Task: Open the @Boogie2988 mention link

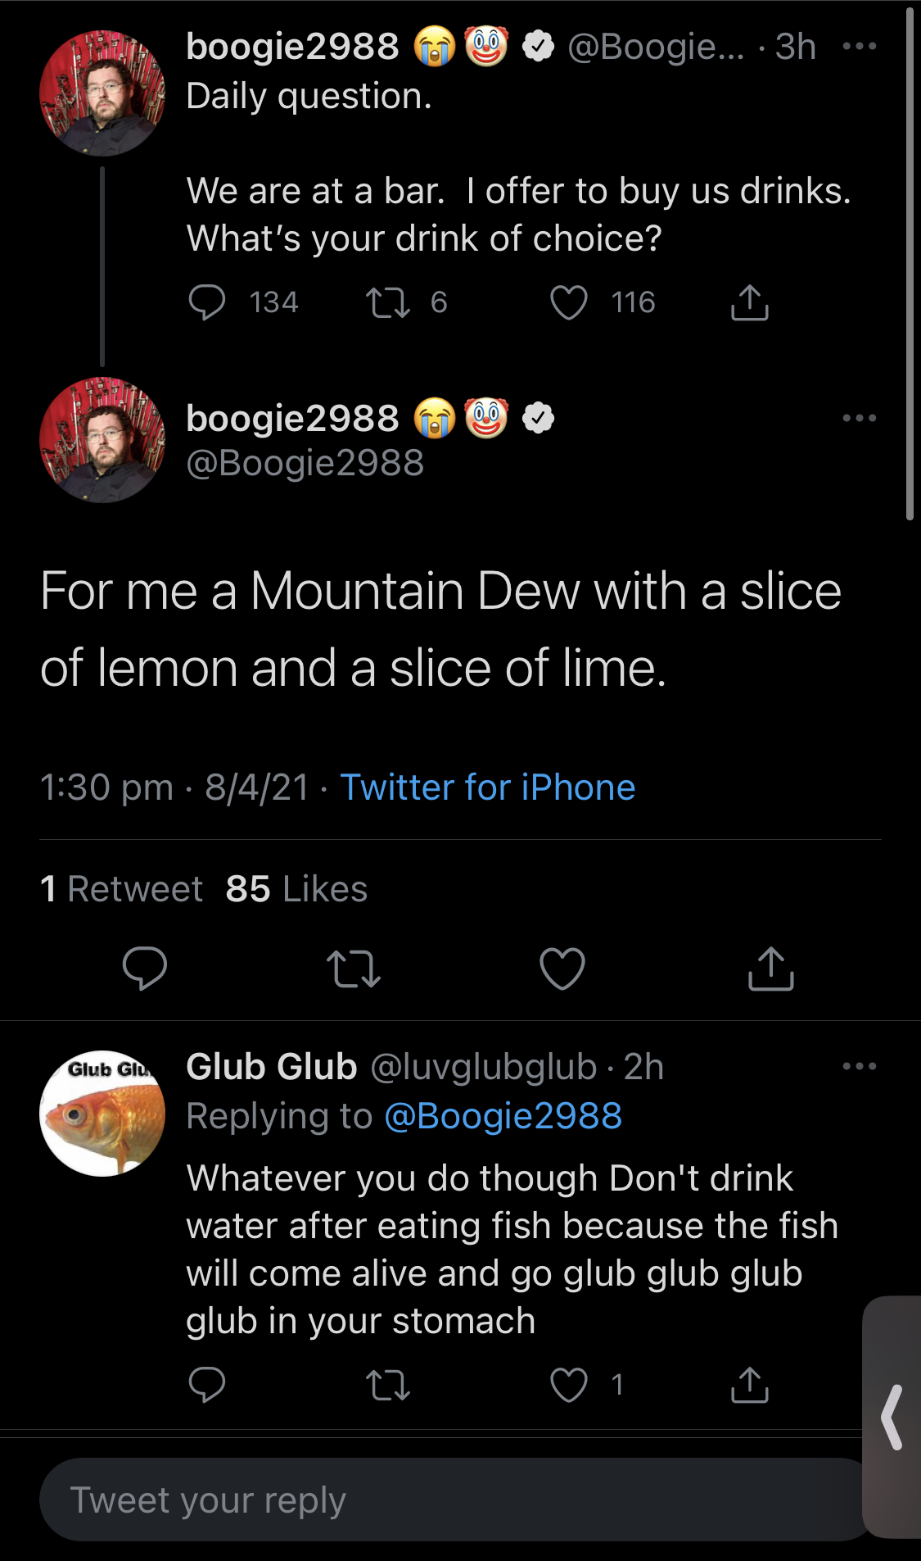Action: [503, 1116]
